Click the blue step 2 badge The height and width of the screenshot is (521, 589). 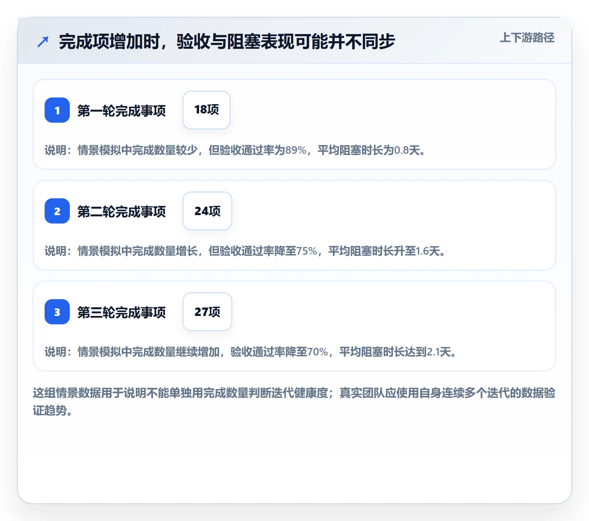point(57,211)
